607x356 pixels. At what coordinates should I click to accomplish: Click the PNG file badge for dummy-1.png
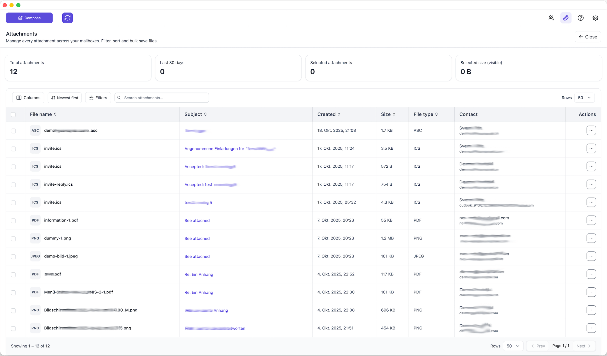pos(35,238)
